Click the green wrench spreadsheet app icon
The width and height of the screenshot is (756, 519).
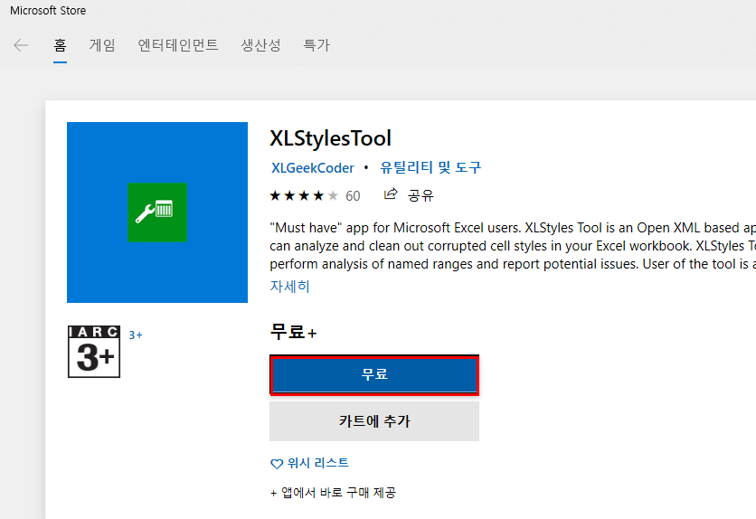[157, 212]
